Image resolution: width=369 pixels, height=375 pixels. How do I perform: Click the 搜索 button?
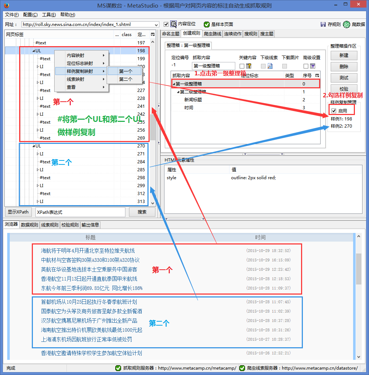pyautogui.click(x=142, y=212)
